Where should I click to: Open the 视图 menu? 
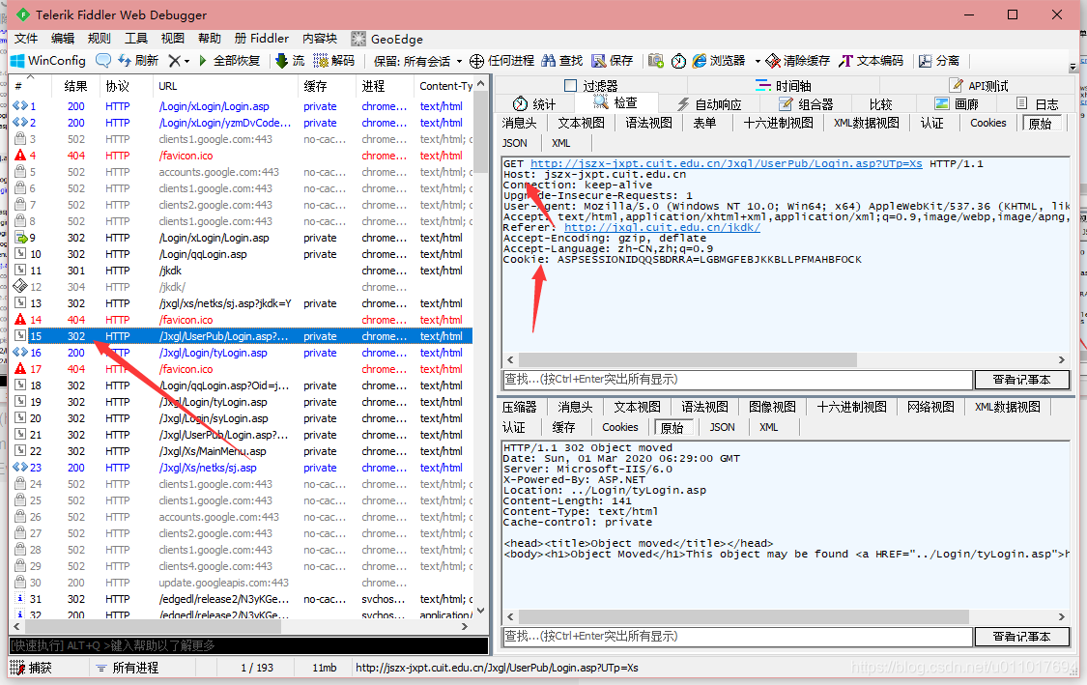(x=173, y=38)
